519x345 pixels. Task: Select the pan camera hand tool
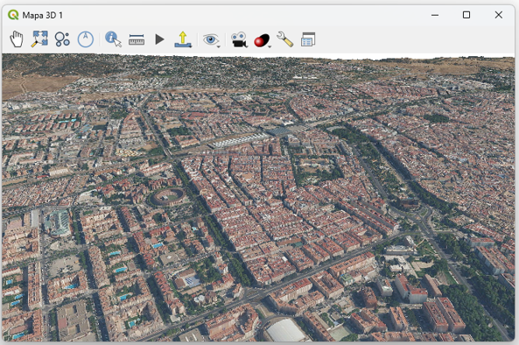click(x=17, y=39)
